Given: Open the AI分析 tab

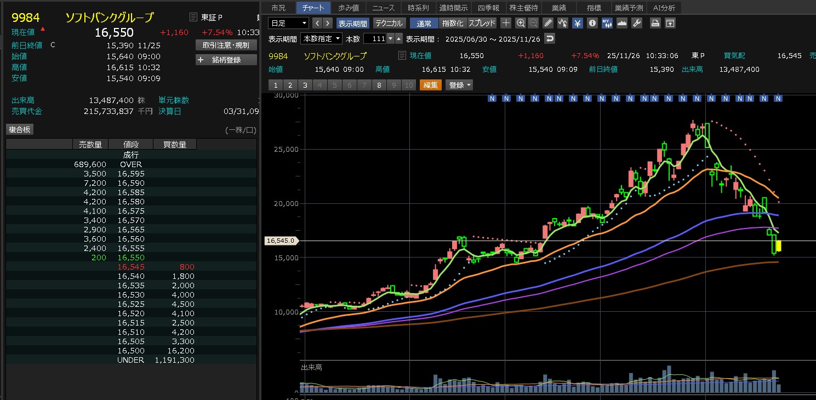Looking at the screenshot, I should (x=664, y=8).
